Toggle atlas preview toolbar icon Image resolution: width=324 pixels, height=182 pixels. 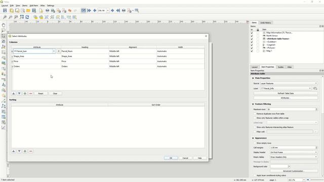pos(83,11)
